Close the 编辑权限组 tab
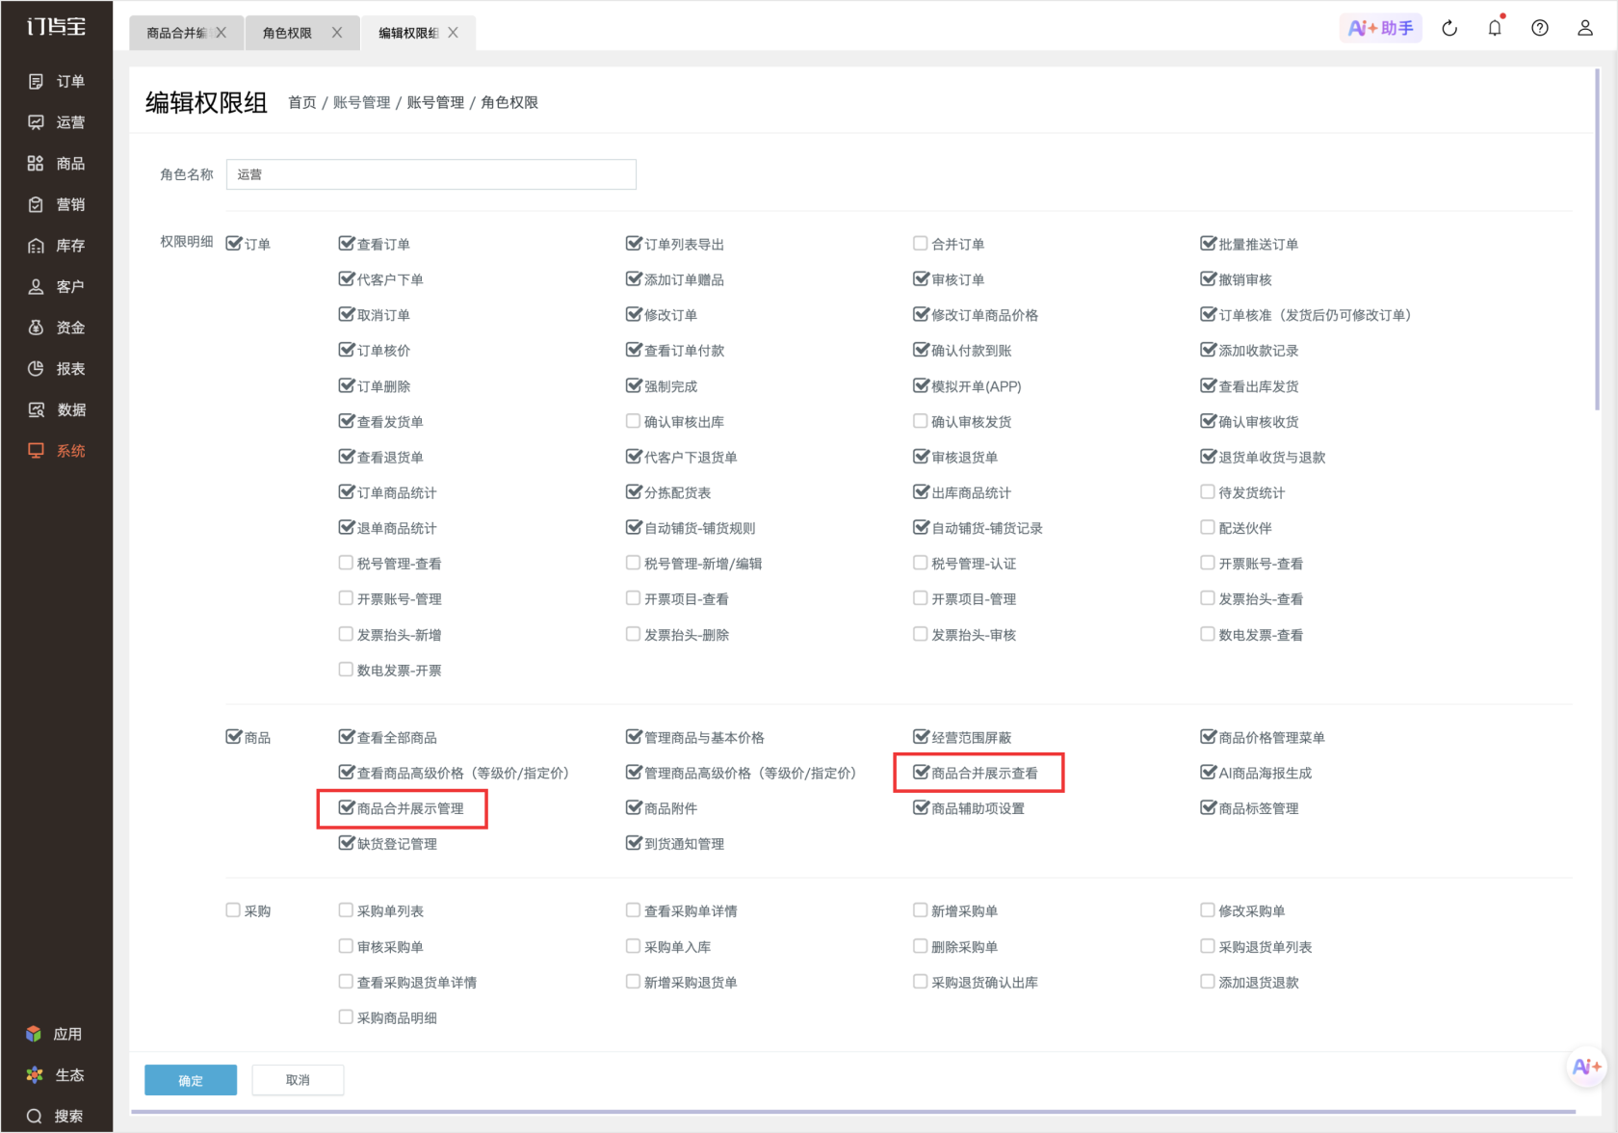1618x1133 pixels. tap(453, 33)
